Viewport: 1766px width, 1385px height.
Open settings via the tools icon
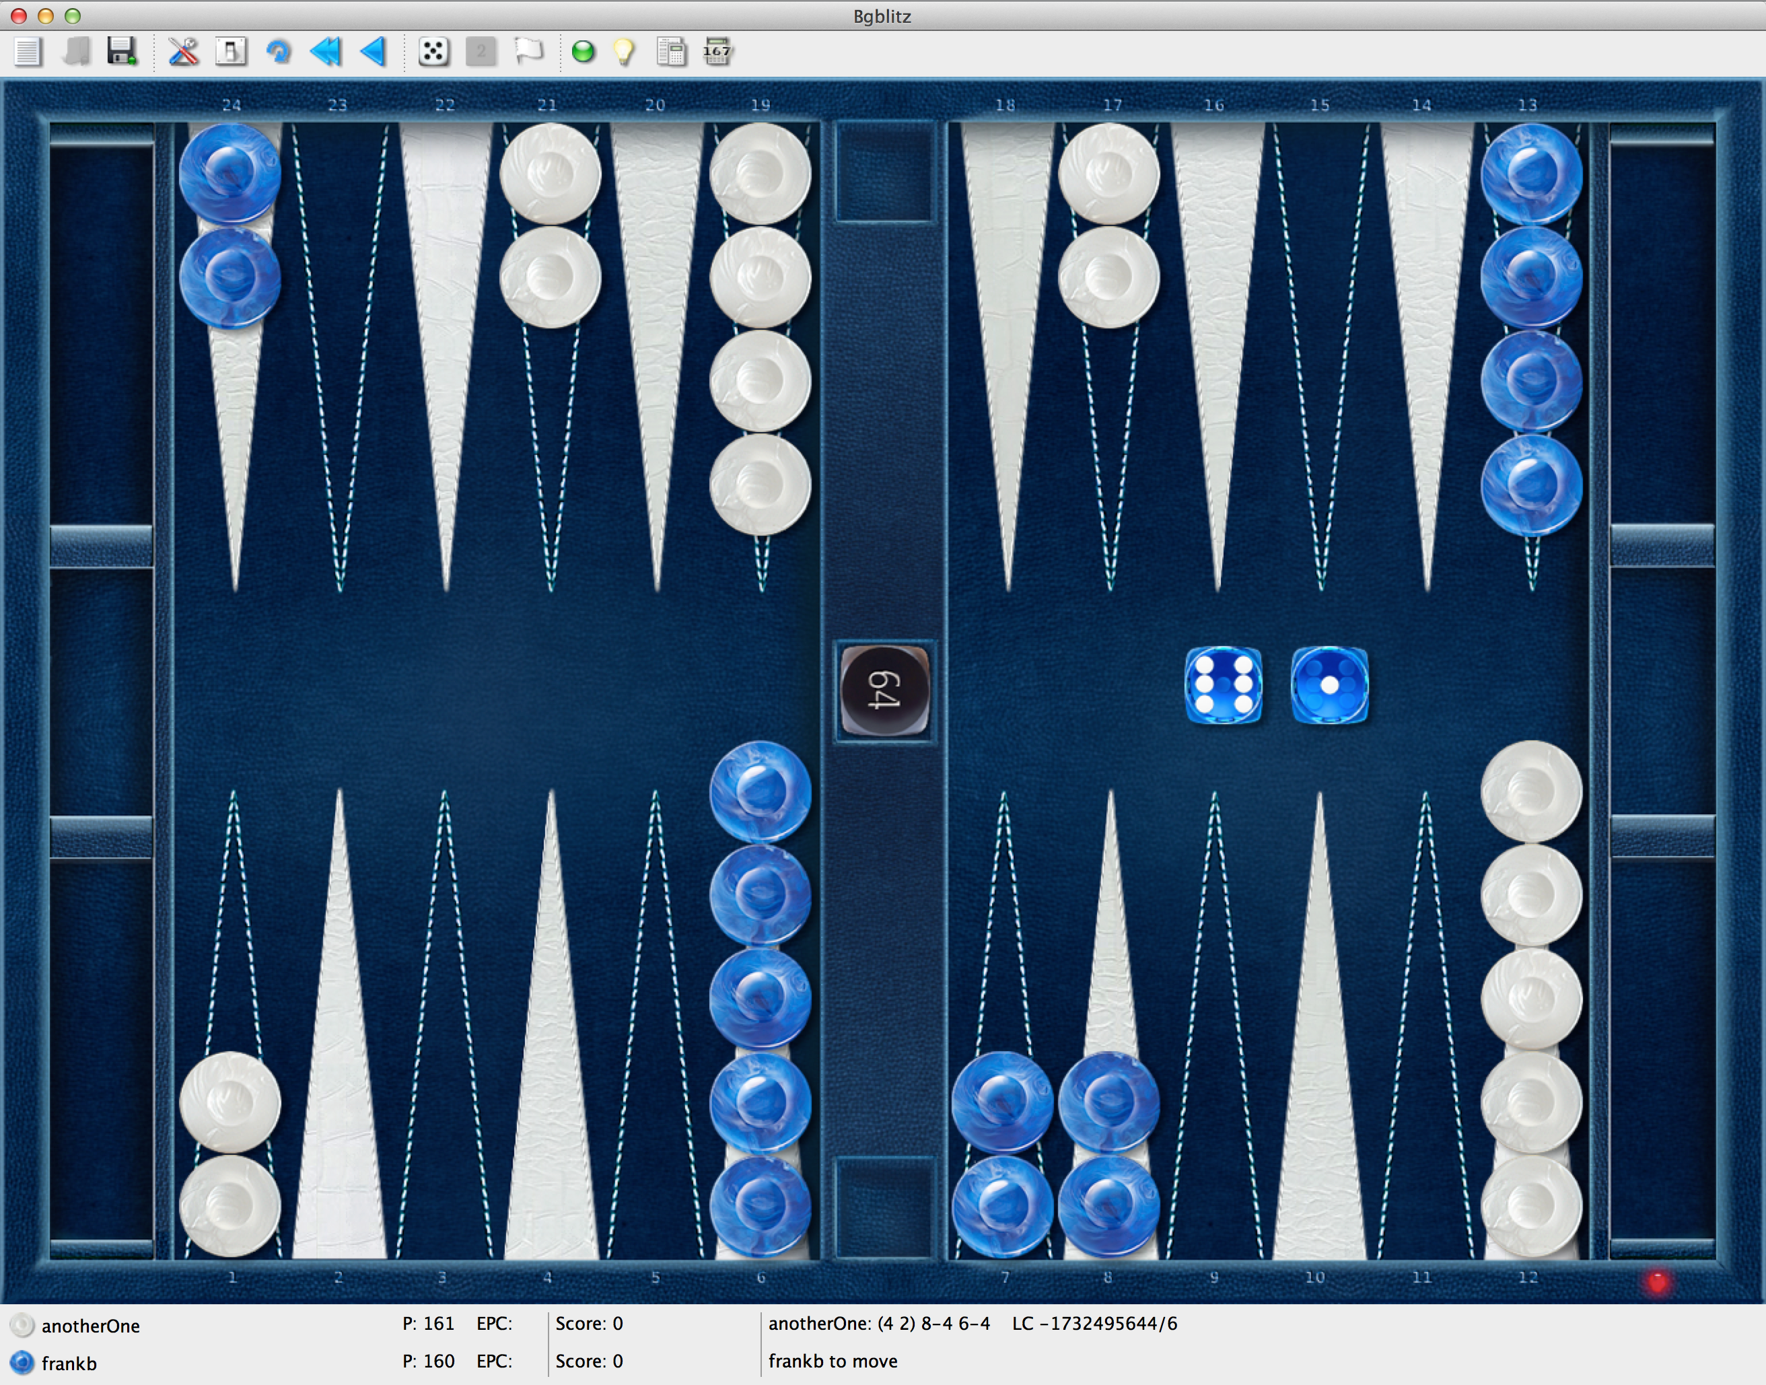(183, 52)
